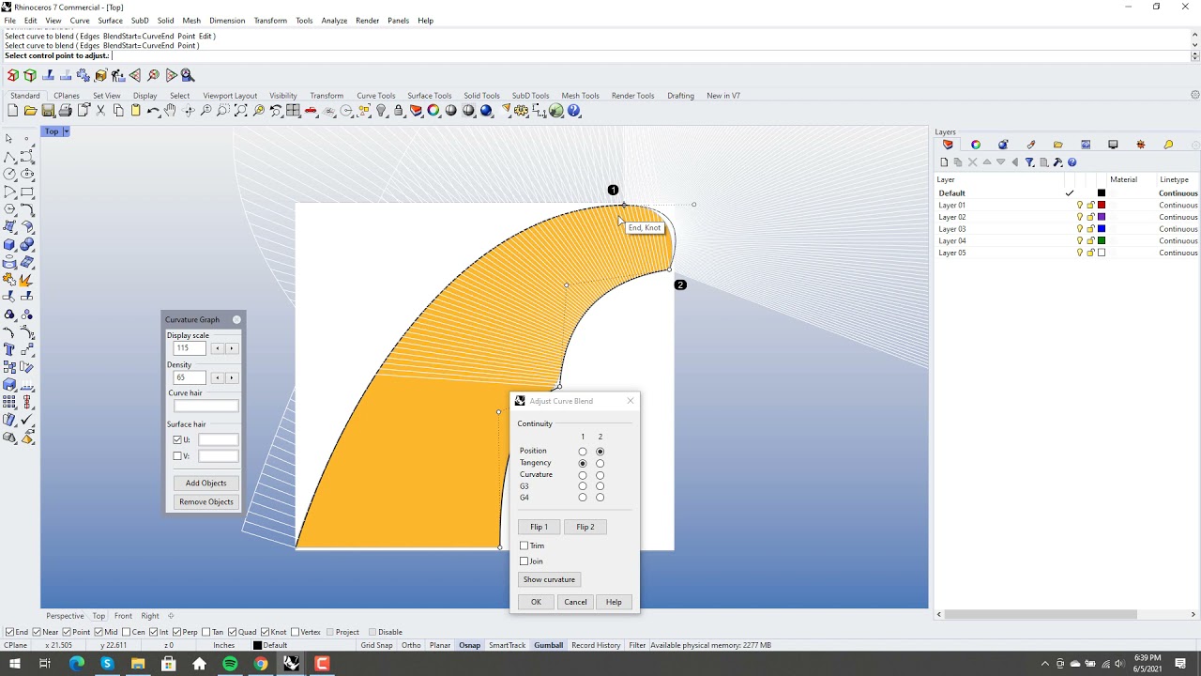
Task: Click the Filter funnel icon in Layers panel
Action: coord(1029,162)
